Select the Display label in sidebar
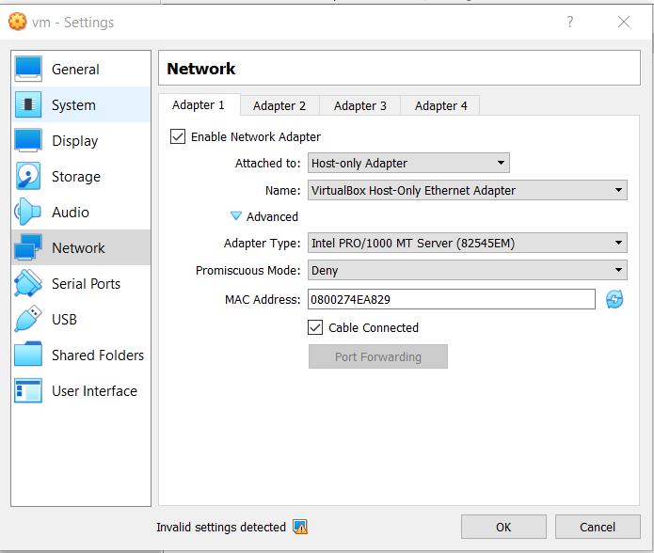The width and height of the screenshot is (654, 553). [75, 141]
